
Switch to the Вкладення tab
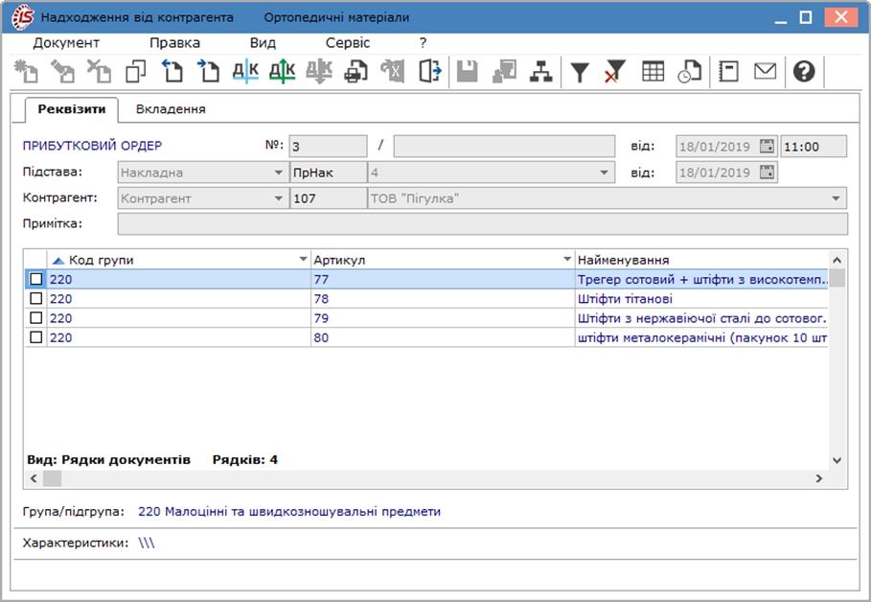coord(171,109)
